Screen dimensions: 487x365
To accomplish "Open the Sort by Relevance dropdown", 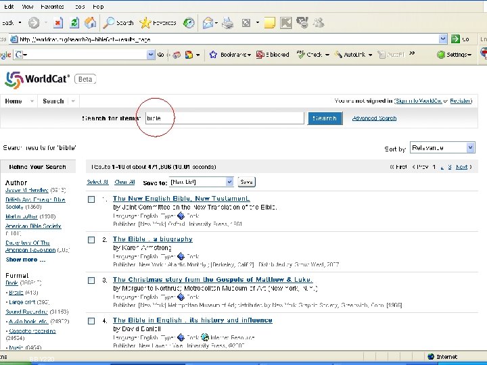I will point(442,148).
